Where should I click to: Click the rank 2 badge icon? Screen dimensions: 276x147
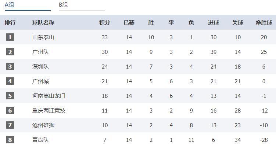click(x=10, y=52)
